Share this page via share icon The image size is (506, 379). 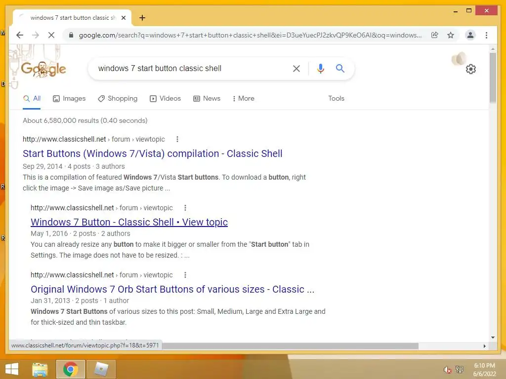click(435, 35)
